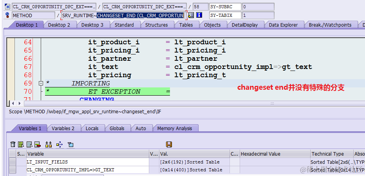The width and height of the screenshot is (365, 176).
Task: Click line number 64 in the gutter
Action: click(28, 42)
